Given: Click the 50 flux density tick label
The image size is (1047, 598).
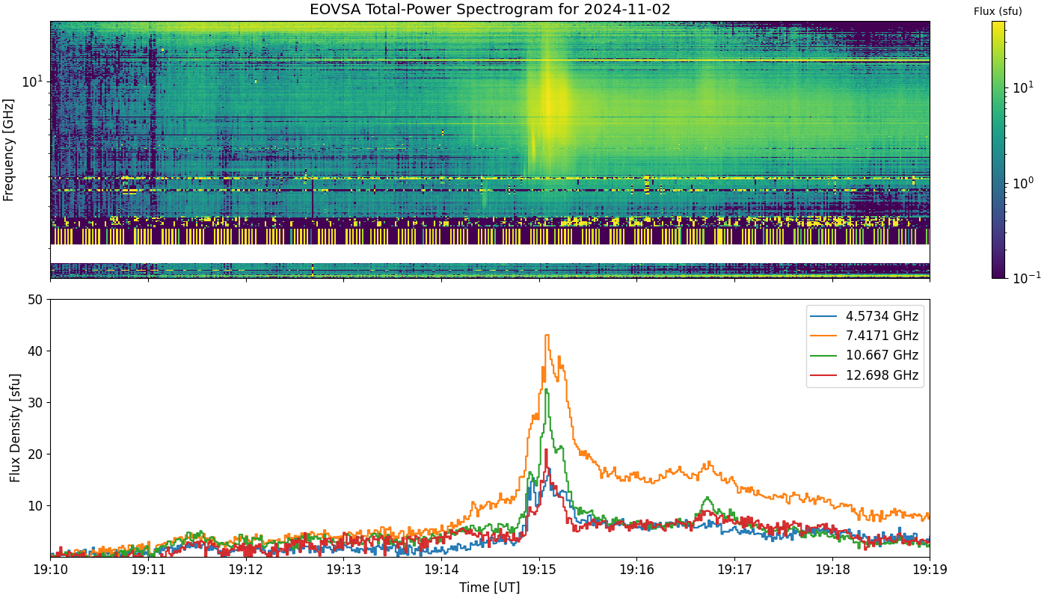Looking at the screenshot, I should [x=34, y=300].
